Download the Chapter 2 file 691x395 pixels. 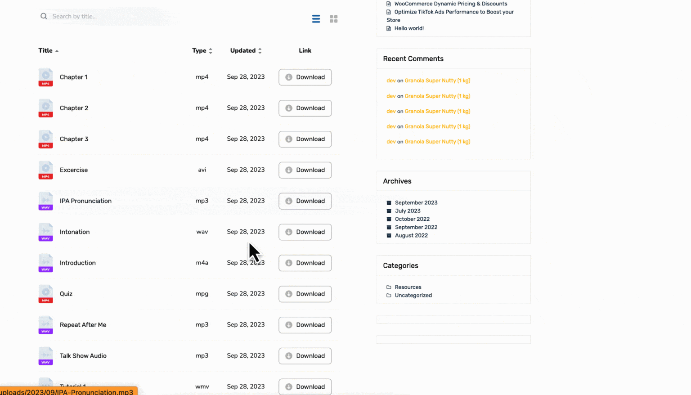(305, 108)
